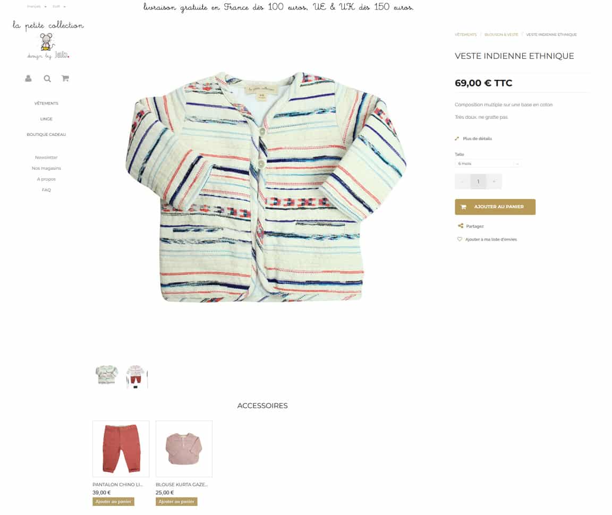Image resolution: width=612 pixels, height=515 pixels.
Task: Click the AJOUTER AU PANIER button
Action: (x=495, y=207)
